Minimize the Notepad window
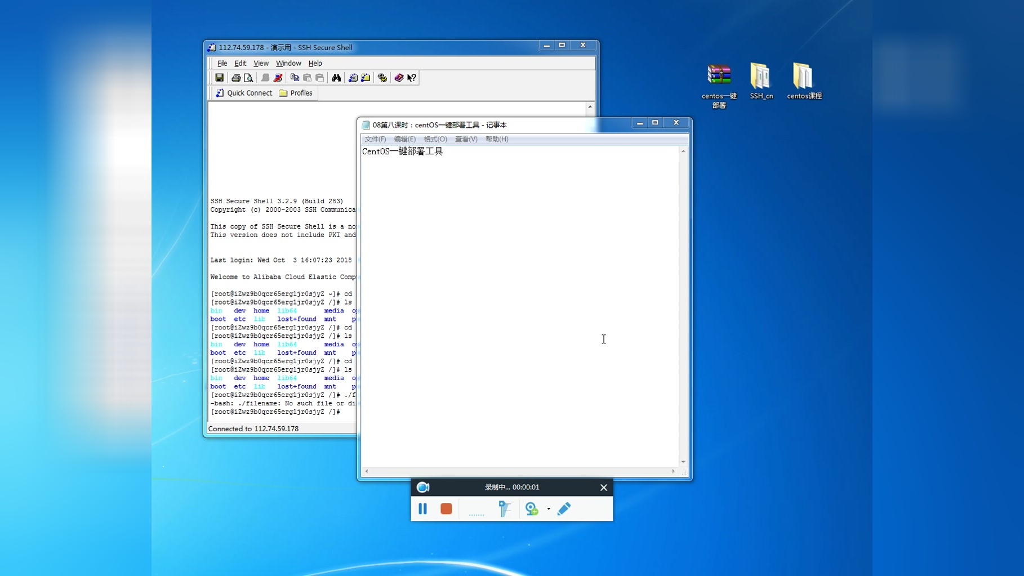 click(x=640, y=123)
